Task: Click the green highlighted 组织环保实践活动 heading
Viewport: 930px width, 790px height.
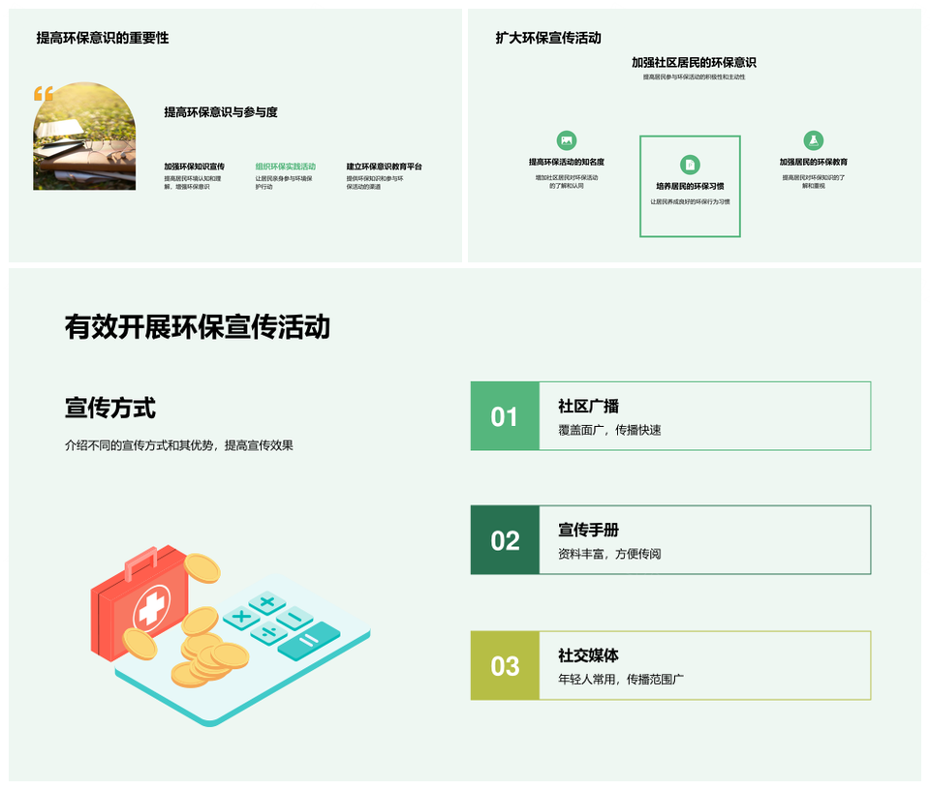Action: [x=286, y=167]
